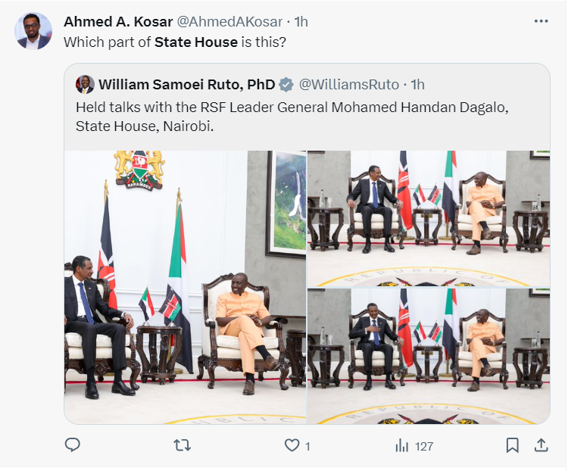
Task: Open Ahmed A. Kosar's profile picture
Action: [34, 31]
